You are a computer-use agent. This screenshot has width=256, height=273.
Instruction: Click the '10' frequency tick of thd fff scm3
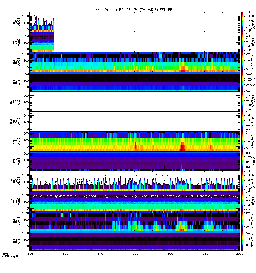(x=27, y=129)
